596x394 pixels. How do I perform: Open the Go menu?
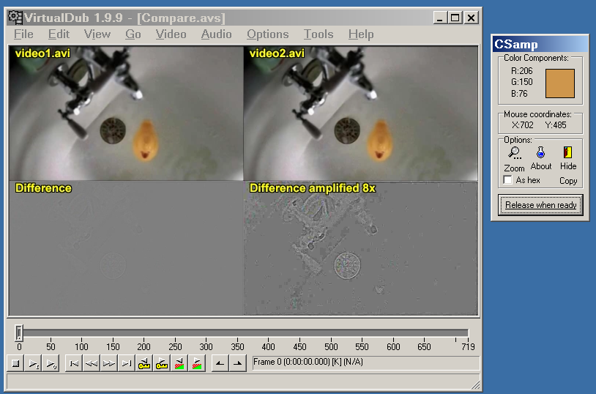pos(133,34)
